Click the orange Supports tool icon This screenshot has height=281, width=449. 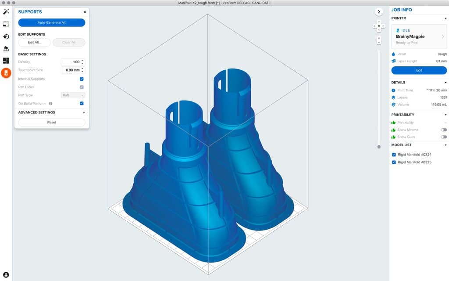pos(6,73)
